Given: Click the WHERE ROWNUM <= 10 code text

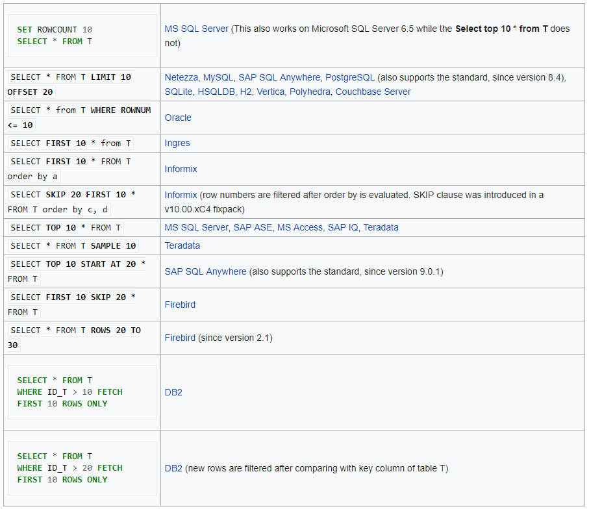Looking at the screenshot, I should (x=79, y=118).
